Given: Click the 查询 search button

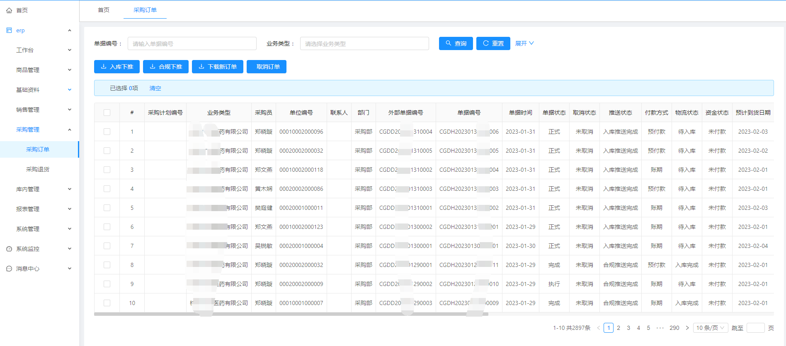Looking at the screenshot, I should click(x=456, y=43).
